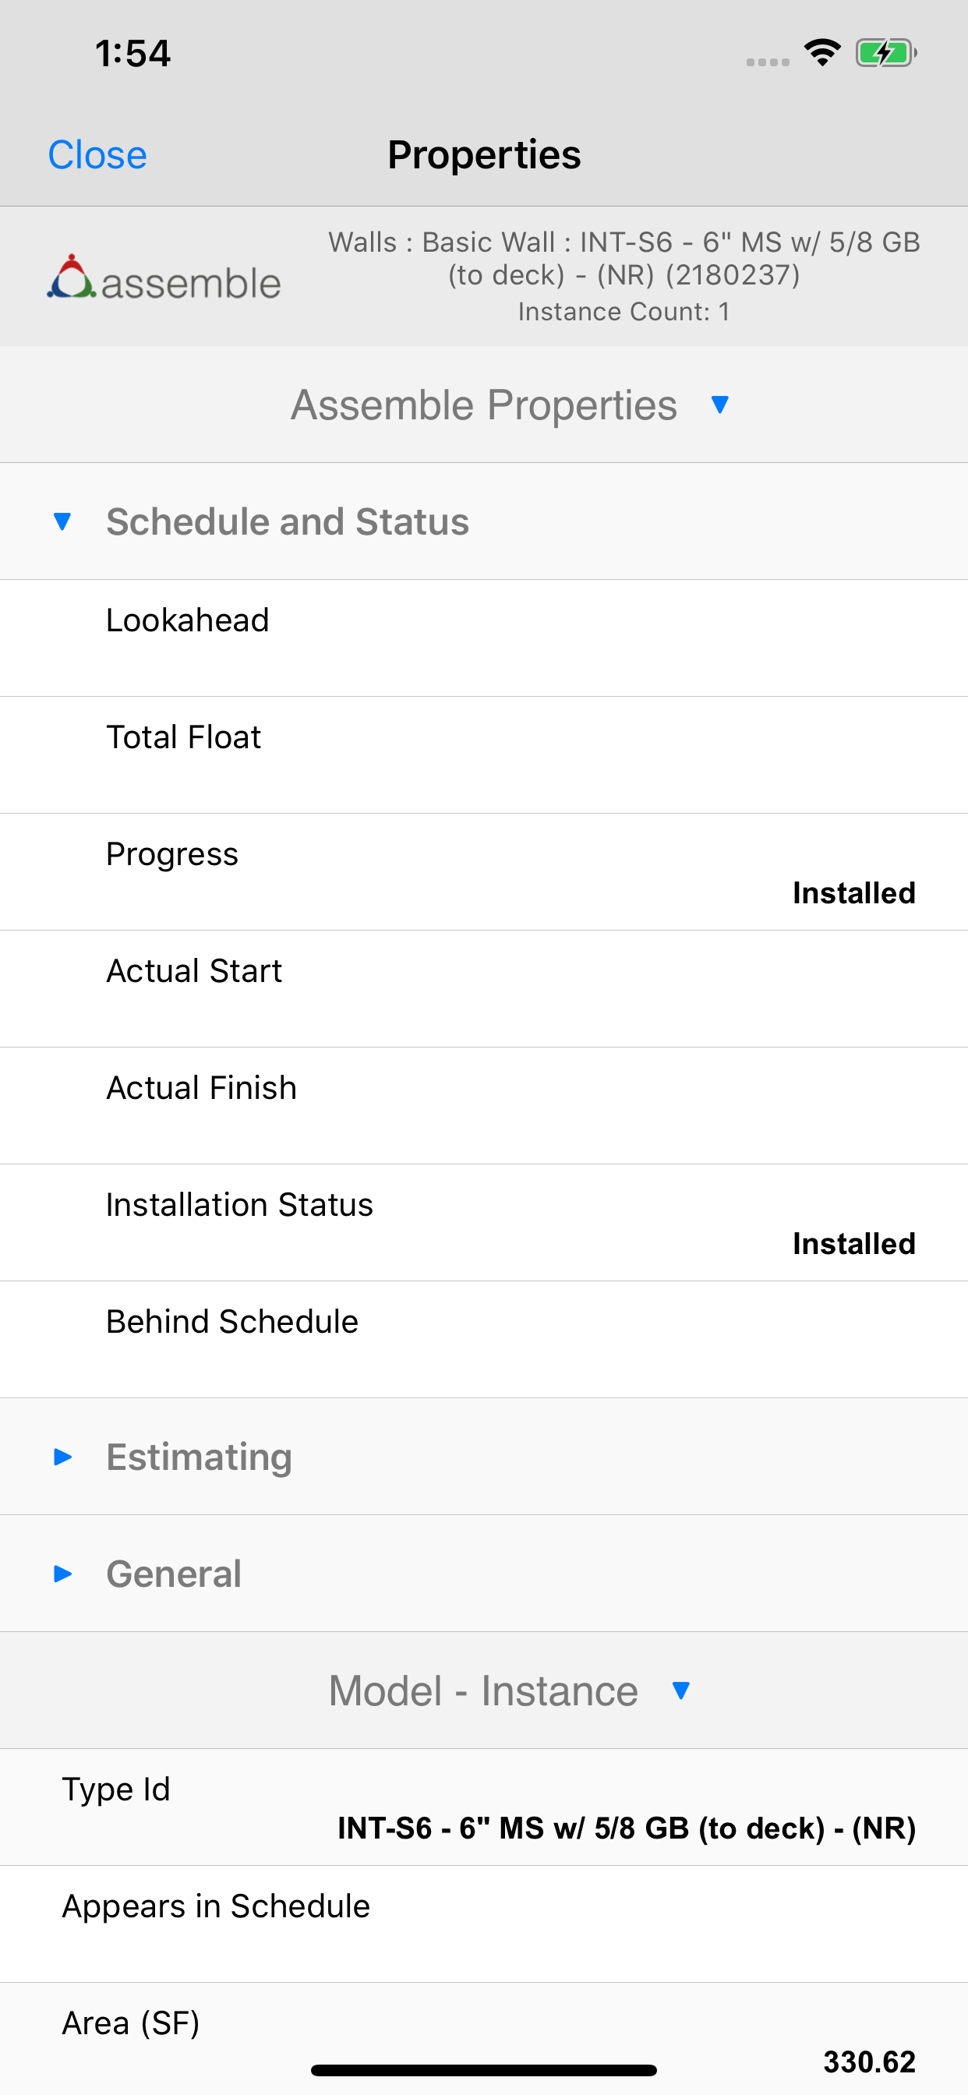Tap the battery charging icon
The image size is (968, 2095).
click(x=885, y=54)
